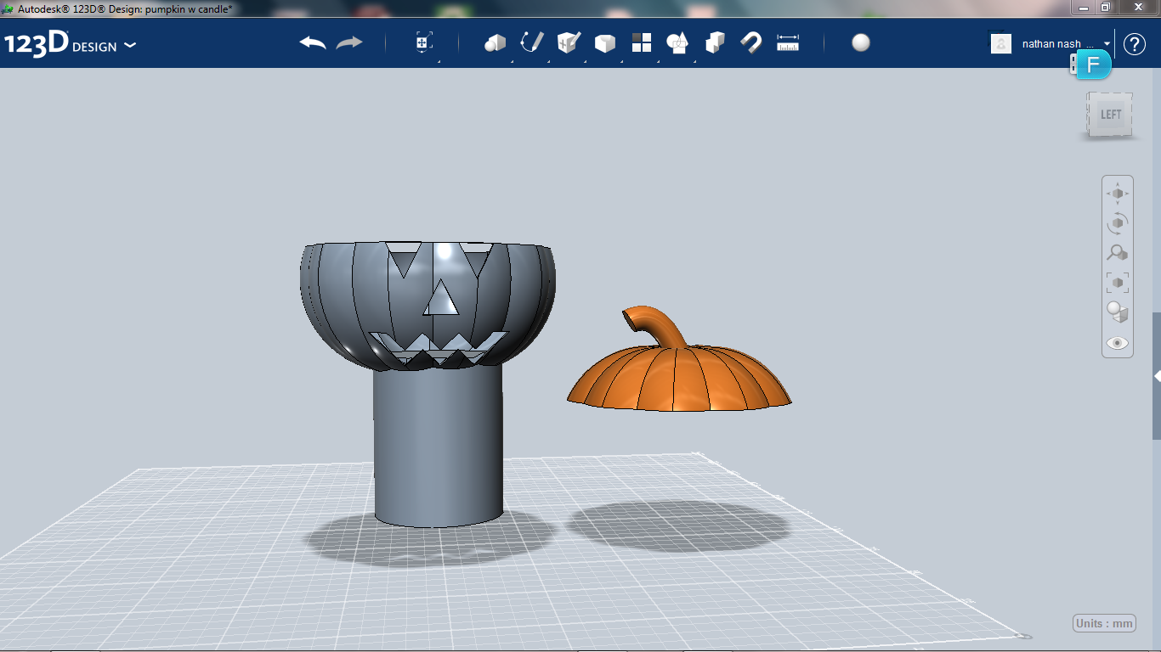Click the 123D Design logo

point(60,44)
